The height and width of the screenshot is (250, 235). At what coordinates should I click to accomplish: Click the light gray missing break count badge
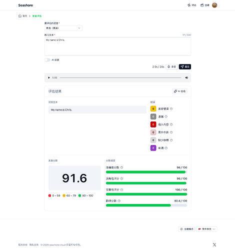153,140
